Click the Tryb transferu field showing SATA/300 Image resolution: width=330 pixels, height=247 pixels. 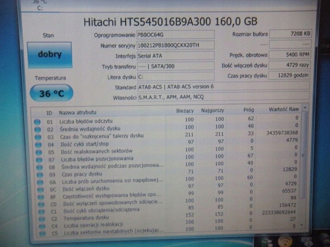coord(176,66)
